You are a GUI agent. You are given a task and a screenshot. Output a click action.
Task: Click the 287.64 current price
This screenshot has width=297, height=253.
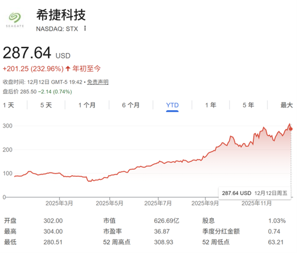(x=27, y=53)
